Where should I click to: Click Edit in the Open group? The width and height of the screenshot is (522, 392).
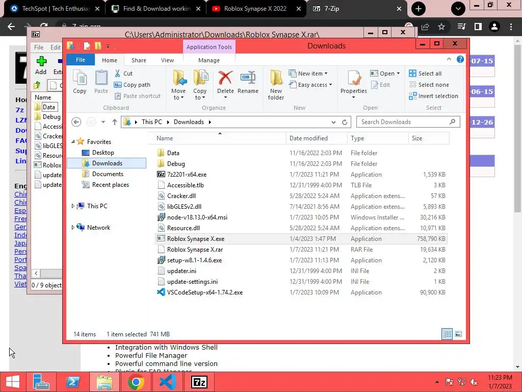tap(380, 85)
